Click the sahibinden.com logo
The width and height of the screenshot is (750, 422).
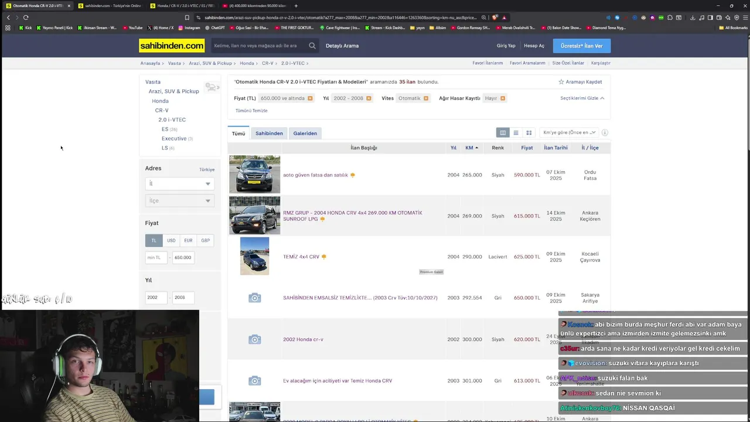[x=172, y=46]
